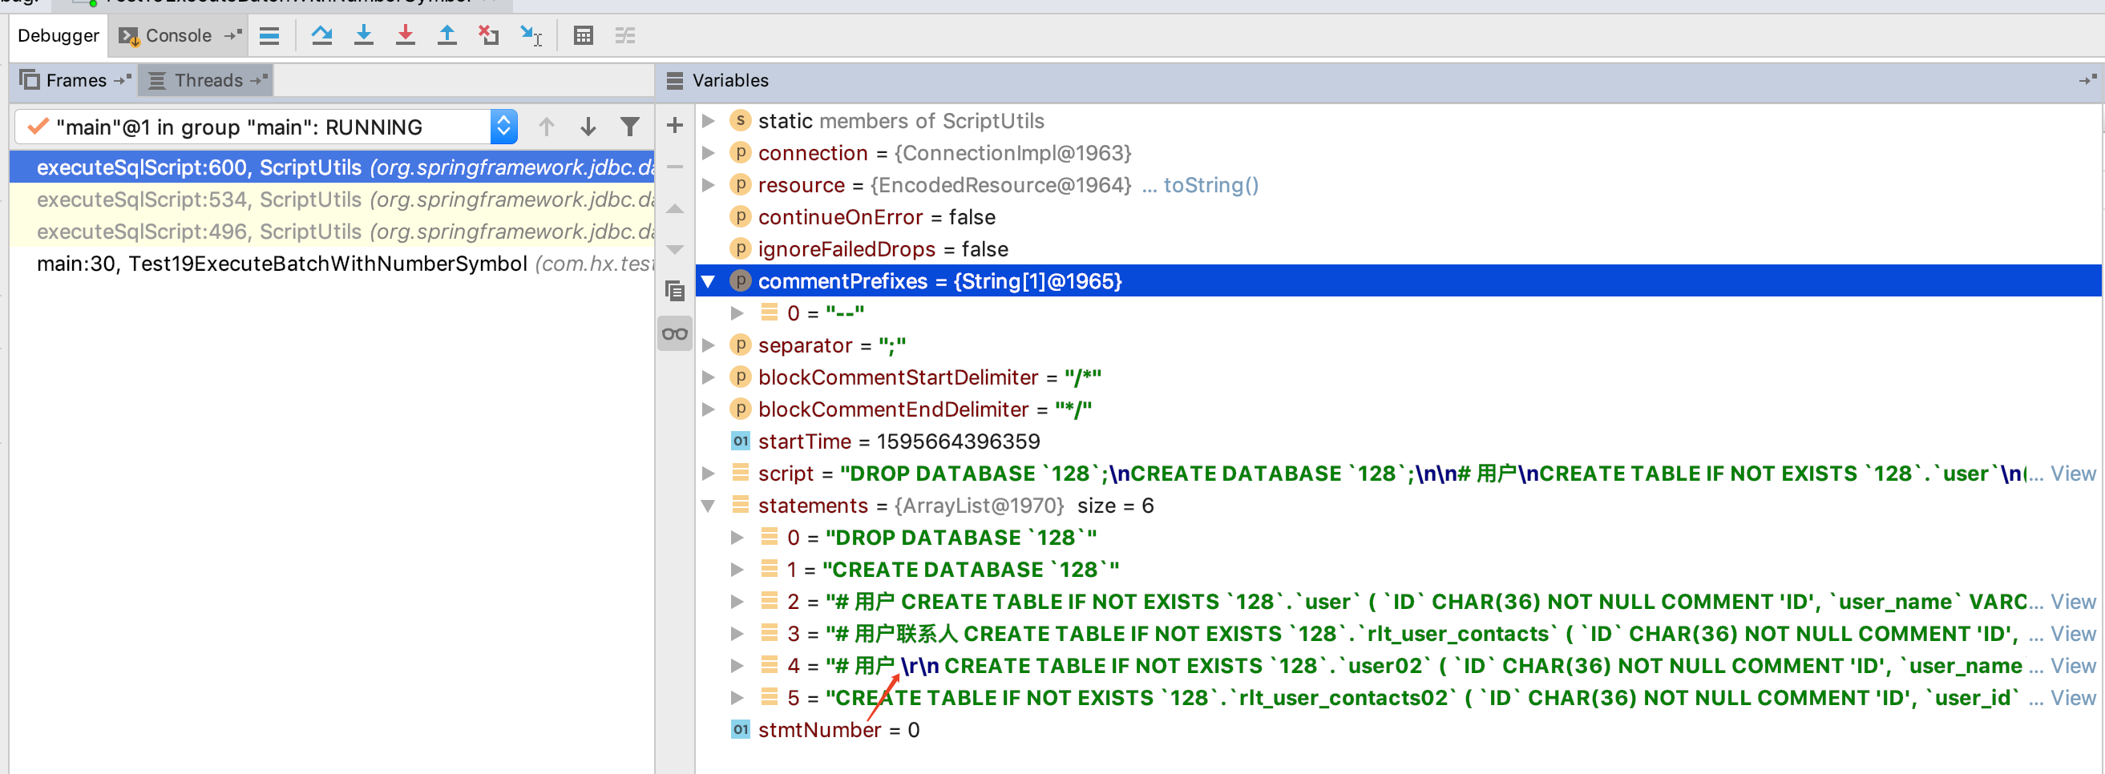Click the New Watch plus icon
Screen dimensions: 2105x774
click(x=675, y=125)
